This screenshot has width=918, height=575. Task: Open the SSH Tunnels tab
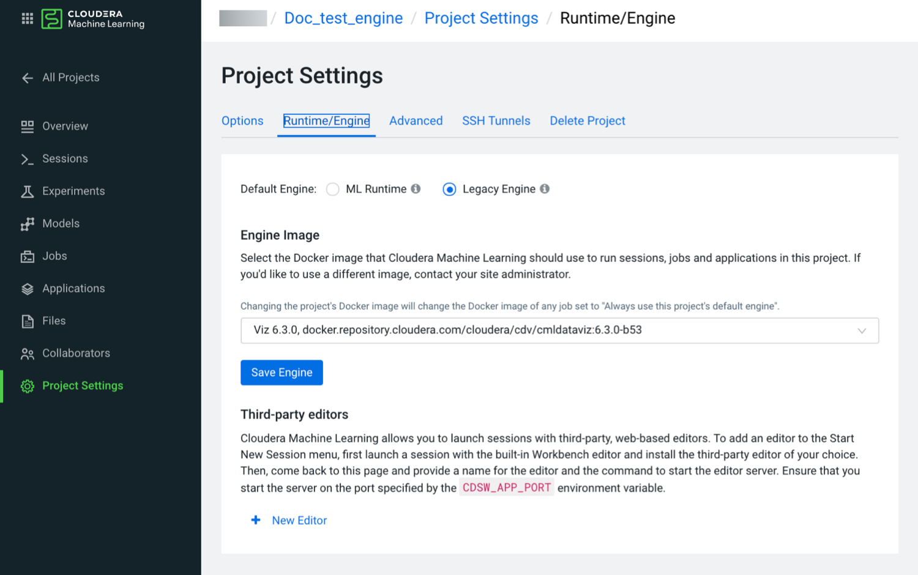pyautogui.click(x=496, y=121)
